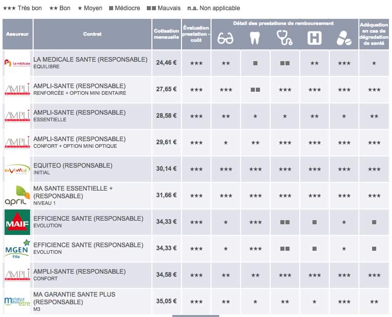Image resolution: width=392 pixels, height=317 pixels.
Task: Click the eyeglasses optical coverage icon
Action: coord(225,39)
